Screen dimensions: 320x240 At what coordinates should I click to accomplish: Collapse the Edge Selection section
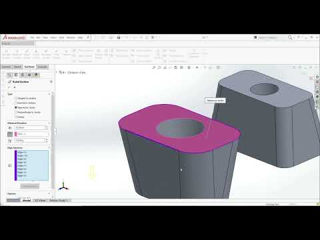49,147
